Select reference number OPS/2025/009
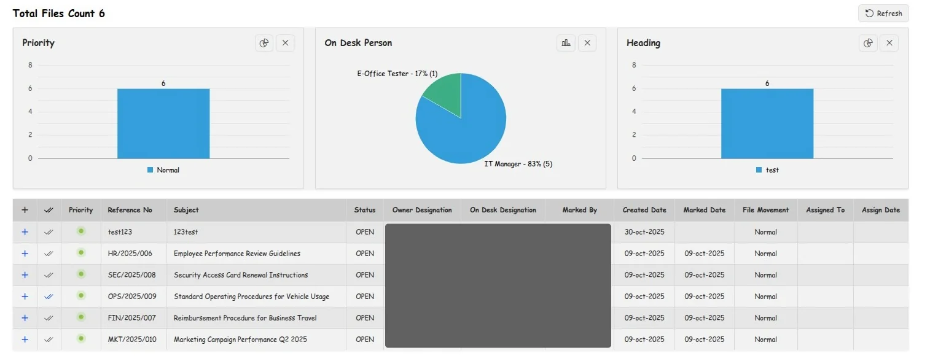 (132, 297)
